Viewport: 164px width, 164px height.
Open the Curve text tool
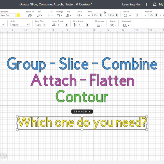pyautogui.click(x=113, y=25)
